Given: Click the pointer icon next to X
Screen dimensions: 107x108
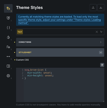Looking at the screenshot, I should [x=101, y=32].
